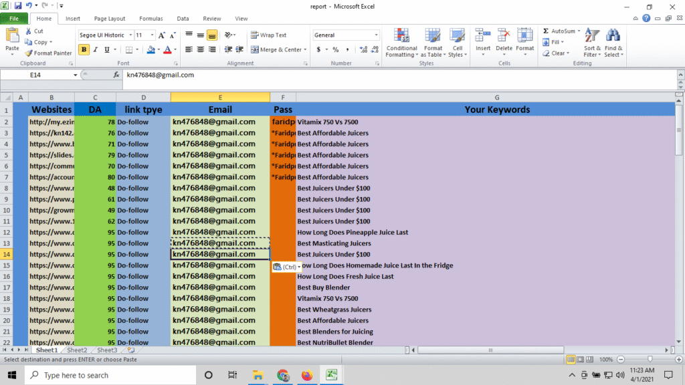The width and height of the screenshot is (685, 385).
Task: Switch to the Formulas ribbon tab
Action: (151, 19)
